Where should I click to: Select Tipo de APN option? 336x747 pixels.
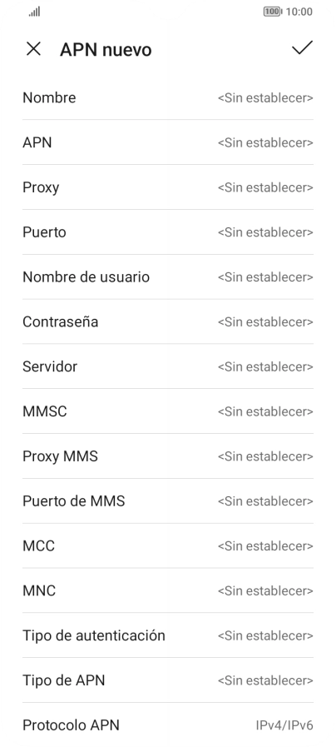168,680
